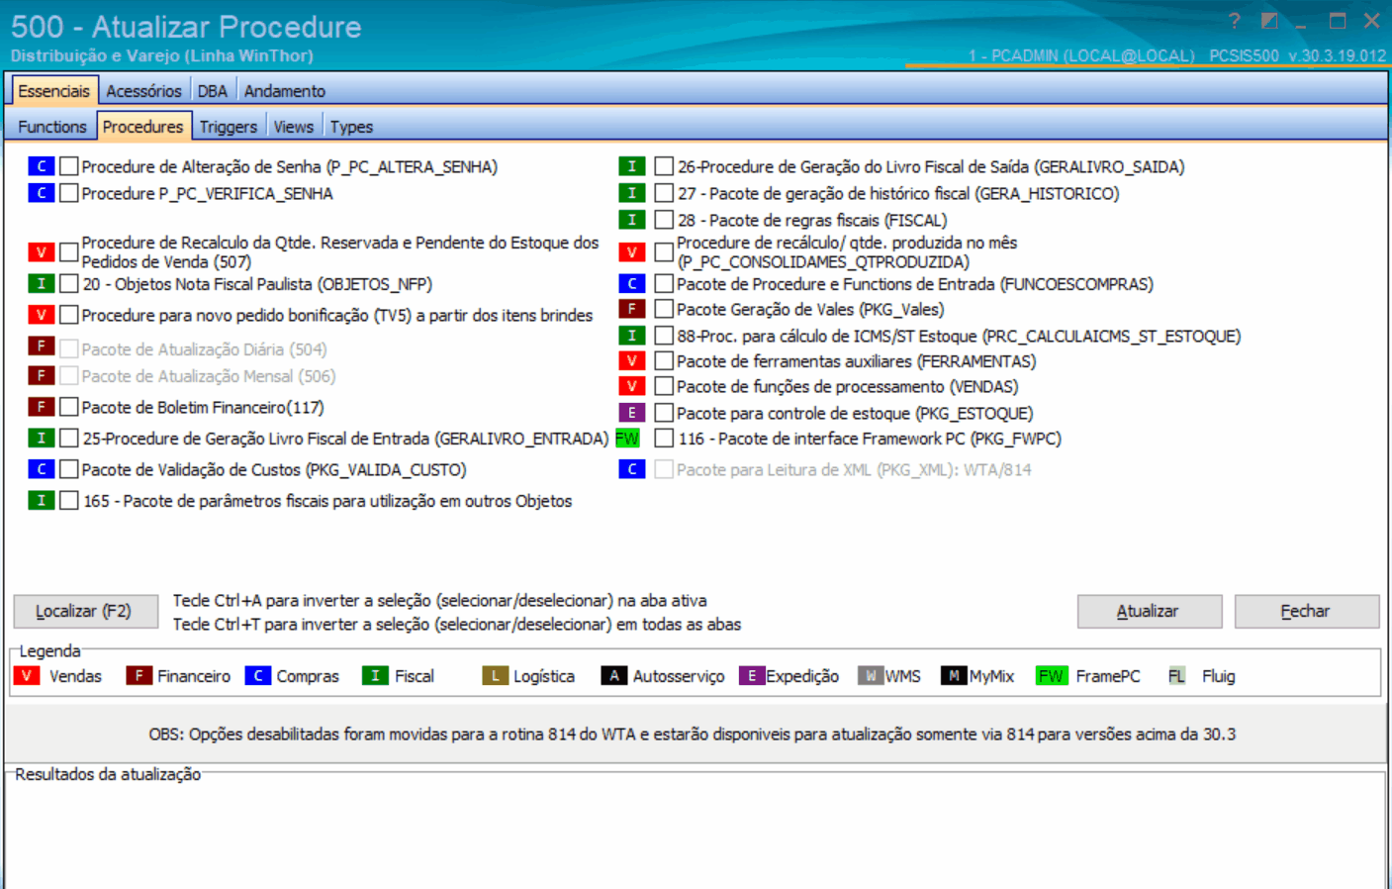Click the purple E icon beside PKG_ESTOQUE
1392x889 pixels.
click(631, 413)
